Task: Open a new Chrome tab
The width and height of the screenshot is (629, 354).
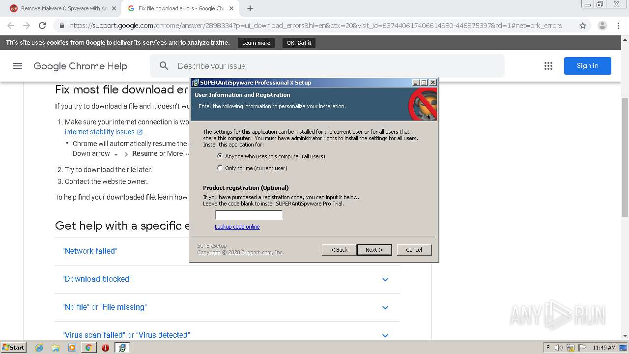Action: tap(250, 8)
